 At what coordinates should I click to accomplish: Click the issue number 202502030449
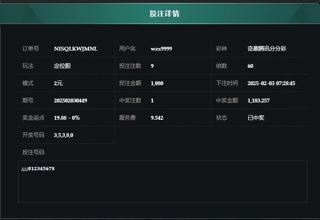click(71, 101)
